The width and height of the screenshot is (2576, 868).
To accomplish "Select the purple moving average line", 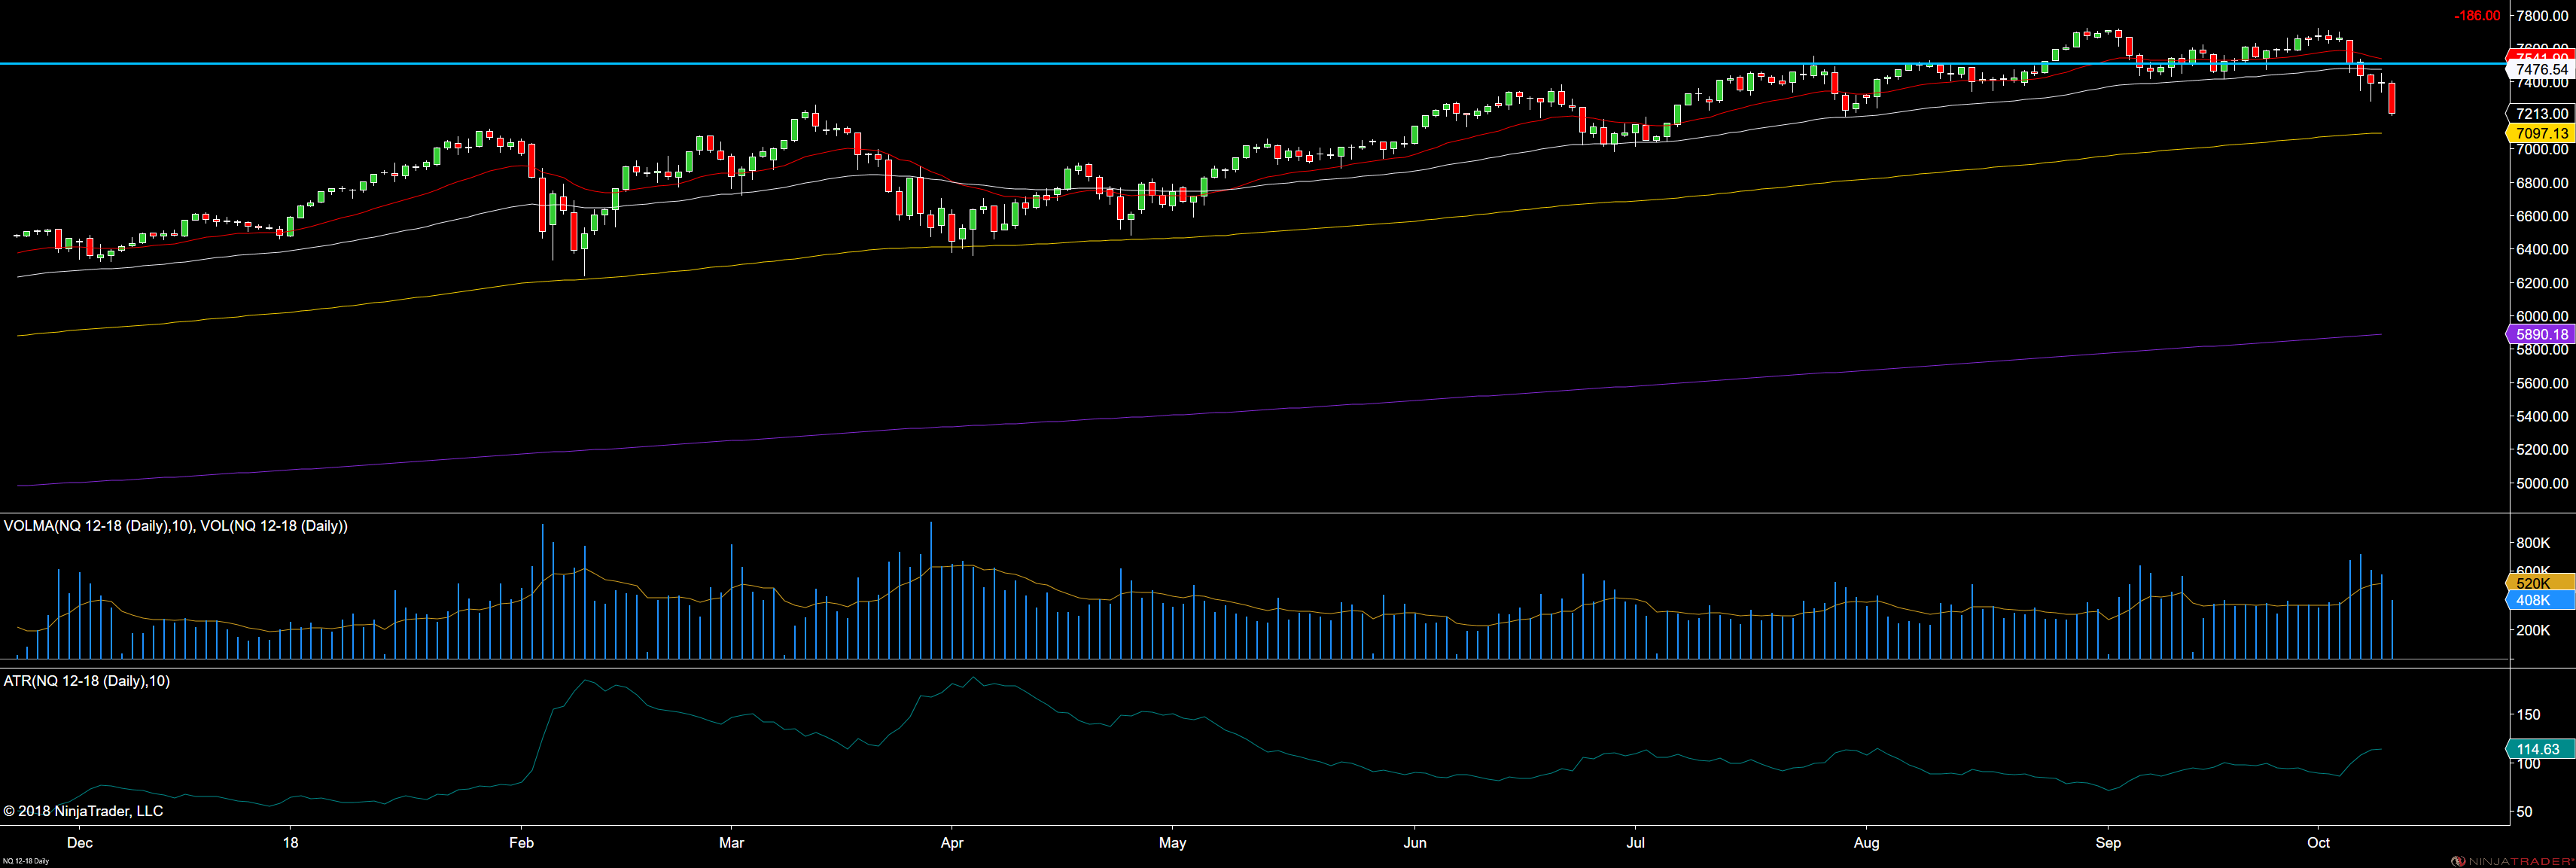I will [1200, 414].
